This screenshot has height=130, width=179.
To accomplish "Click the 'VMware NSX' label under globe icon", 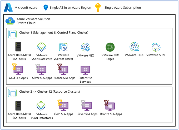I will (x=85, y=56).
